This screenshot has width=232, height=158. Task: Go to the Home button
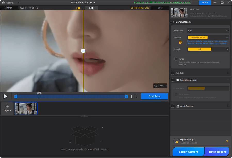205,2
